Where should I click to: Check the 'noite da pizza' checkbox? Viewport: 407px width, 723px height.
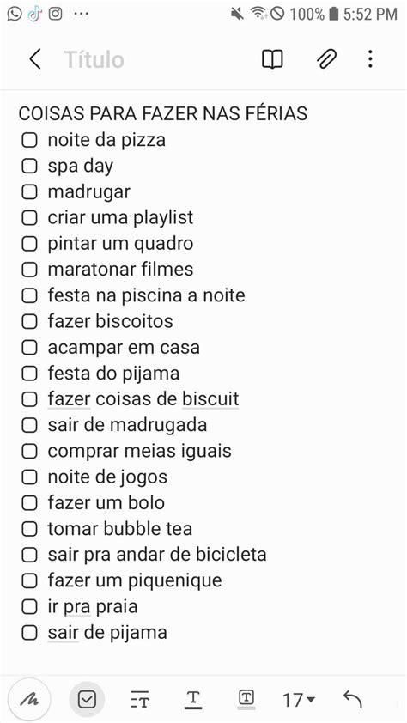click(x=29, y=140)
